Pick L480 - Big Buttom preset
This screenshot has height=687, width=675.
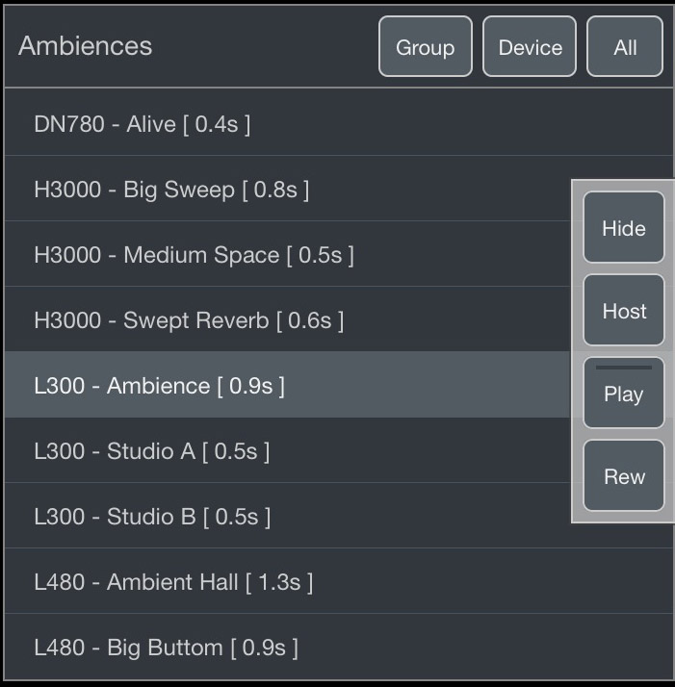166,648
